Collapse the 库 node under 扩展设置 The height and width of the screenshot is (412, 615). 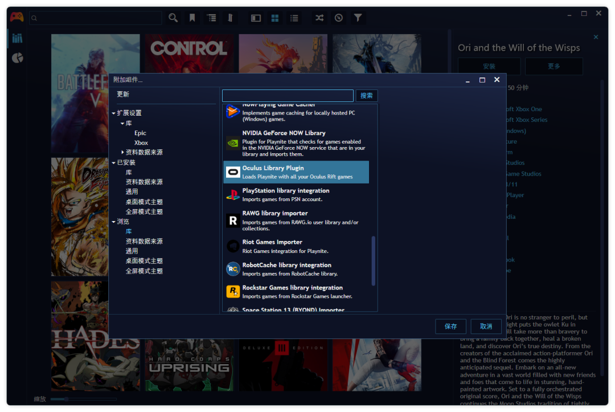(122, 123)
